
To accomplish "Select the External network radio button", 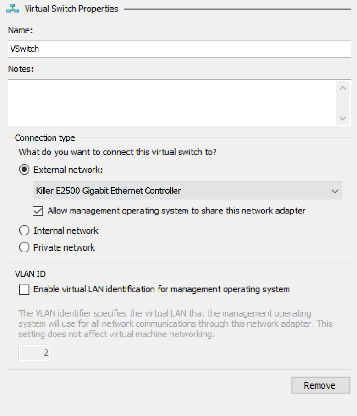I will (23, 169).
